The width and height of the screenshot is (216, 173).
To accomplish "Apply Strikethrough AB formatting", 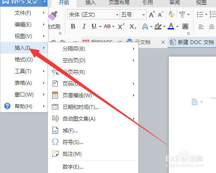I will coord(108,26).
